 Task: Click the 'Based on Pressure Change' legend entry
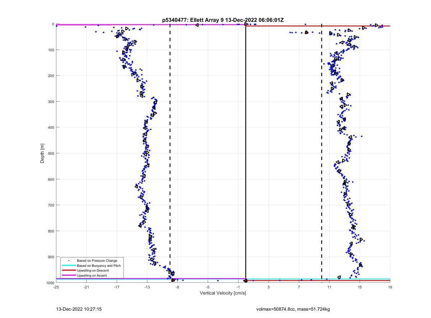point(97,261)
